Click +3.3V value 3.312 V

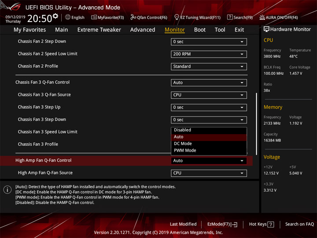(270, 190)
